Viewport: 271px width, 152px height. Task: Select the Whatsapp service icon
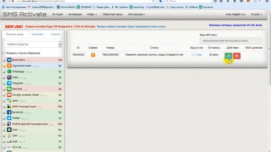click(x=9, y=71)
